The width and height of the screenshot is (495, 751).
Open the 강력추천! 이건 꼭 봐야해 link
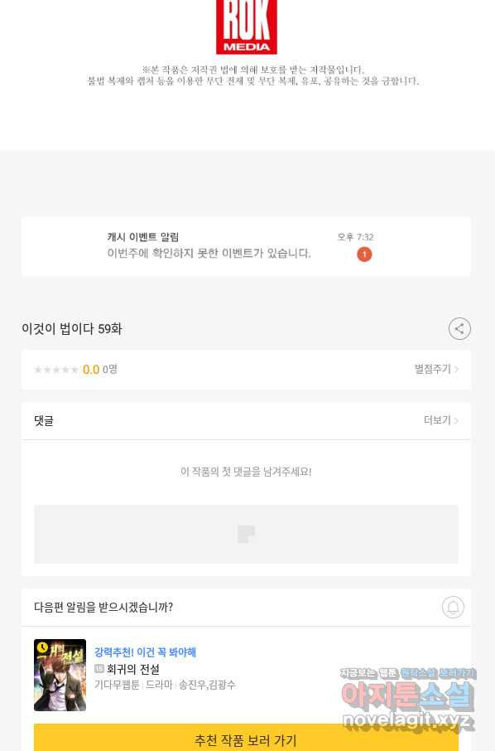coord(145,652)
